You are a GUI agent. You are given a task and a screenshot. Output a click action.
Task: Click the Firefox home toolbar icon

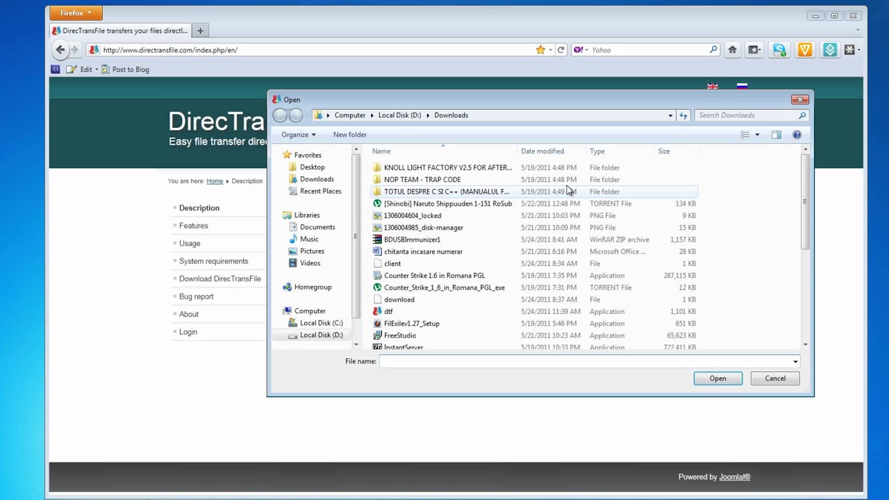pos(732,50)
